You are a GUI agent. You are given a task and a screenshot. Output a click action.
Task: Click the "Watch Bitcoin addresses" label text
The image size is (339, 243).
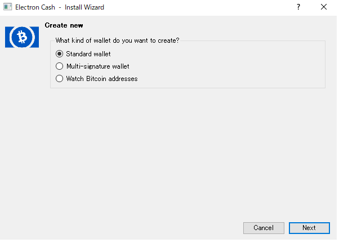(x=102, y=79)
